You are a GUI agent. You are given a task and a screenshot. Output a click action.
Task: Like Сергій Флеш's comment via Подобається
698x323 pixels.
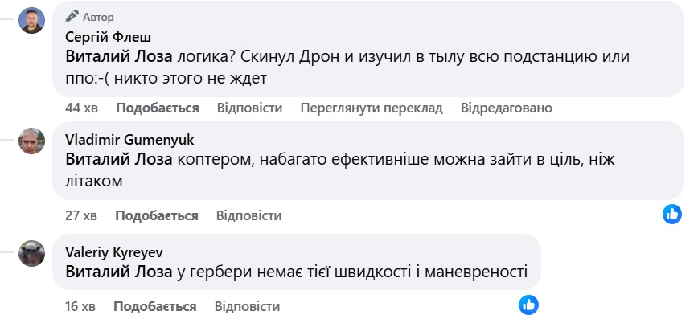coord(158,108)
